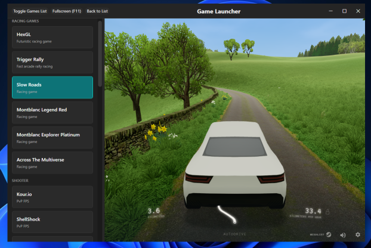Open Montblanc Legend Red game
Viewport: 371px width, 248px height.
[52, 113]
